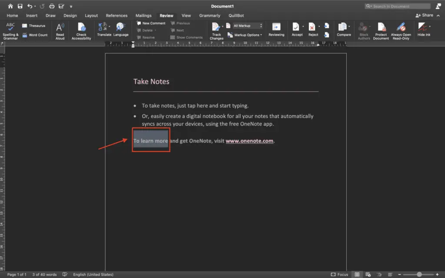
Task: Click the Home house icon in title bar
Action: 10,6
